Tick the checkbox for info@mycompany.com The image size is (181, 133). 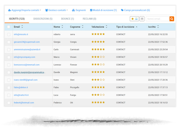point(9,57)
